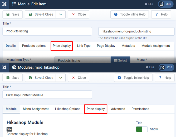This screenshot has height=137, width=176.
Task: Expand save options dropdown in Menus toolbar
Action: tap(61, 15)
